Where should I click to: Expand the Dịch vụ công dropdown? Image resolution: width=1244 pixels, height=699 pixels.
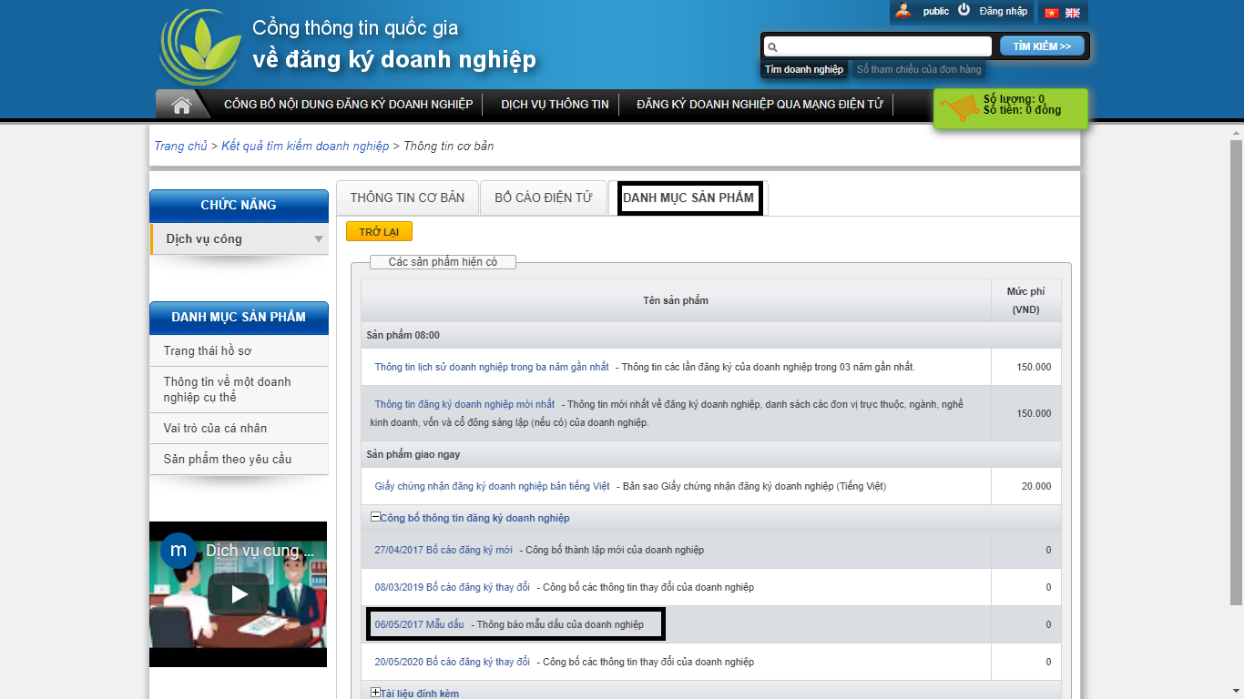319,239
